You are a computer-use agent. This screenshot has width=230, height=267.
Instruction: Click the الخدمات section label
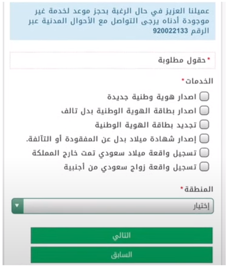(199, 81)
